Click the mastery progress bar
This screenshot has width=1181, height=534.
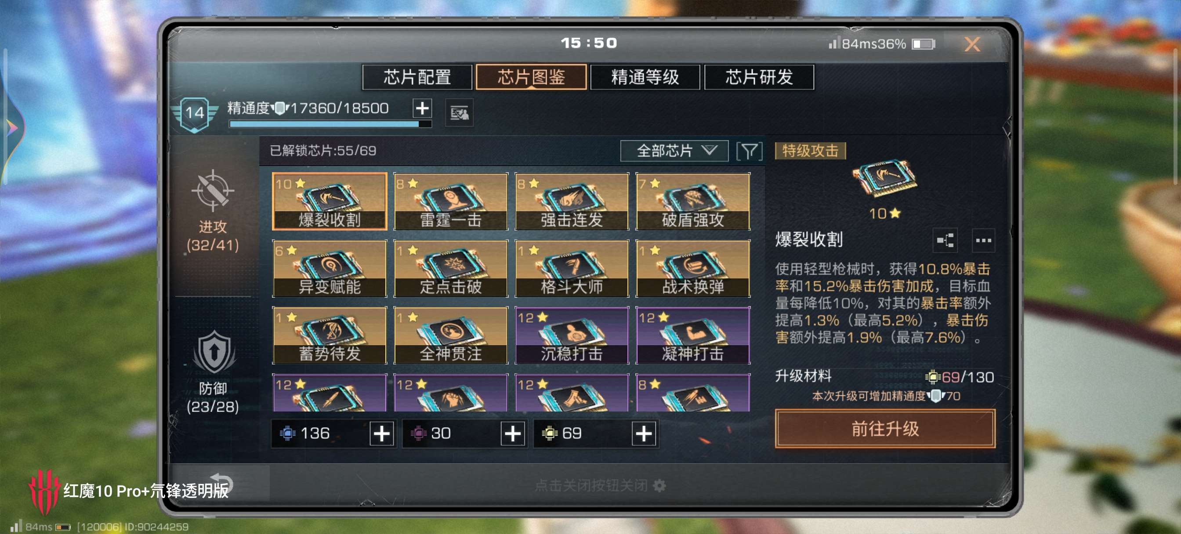point(330,124)
